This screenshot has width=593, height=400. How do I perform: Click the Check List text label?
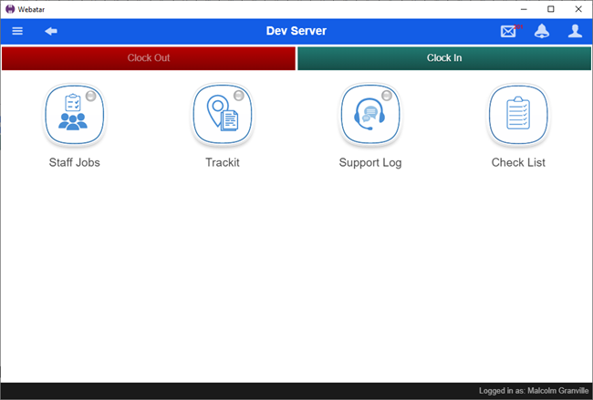click(x=518, y=163)
